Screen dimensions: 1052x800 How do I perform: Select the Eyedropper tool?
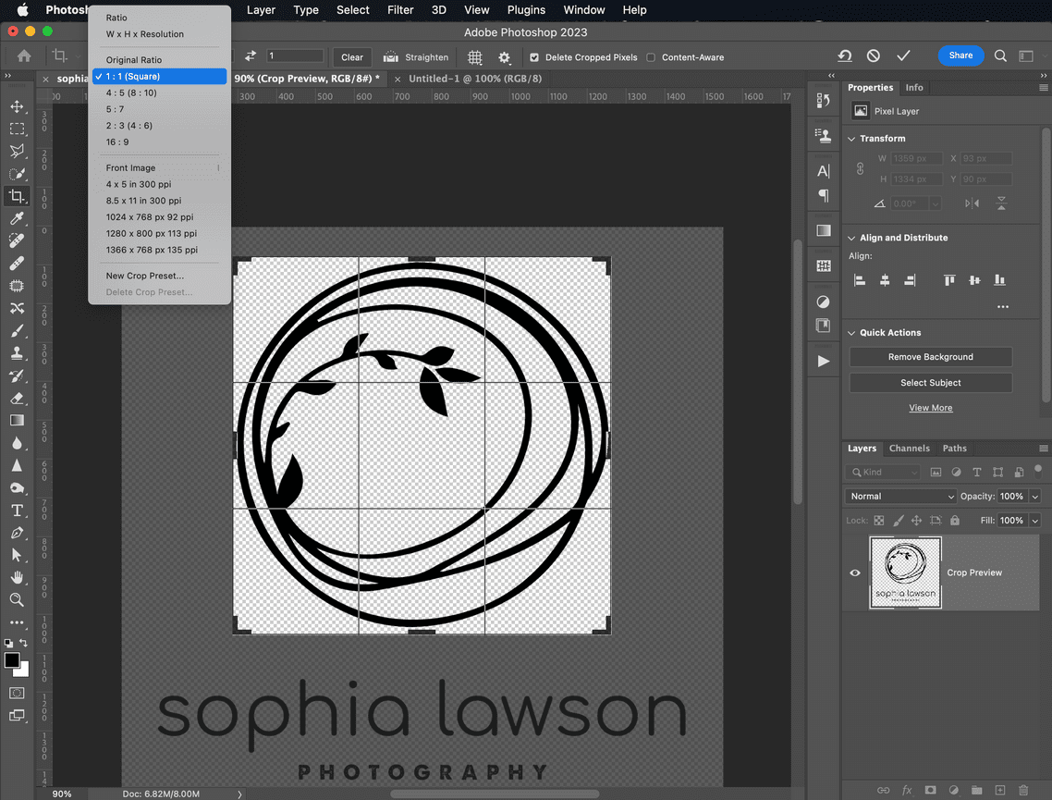(17, 219)
